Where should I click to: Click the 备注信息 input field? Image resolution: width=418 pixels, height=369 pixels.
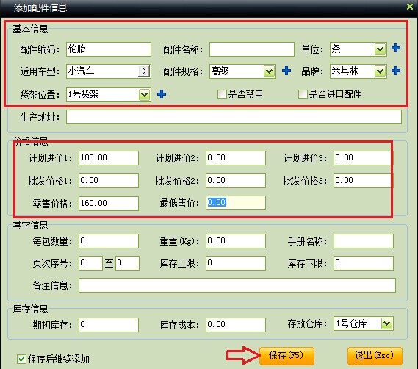click(x=237, y=285)
